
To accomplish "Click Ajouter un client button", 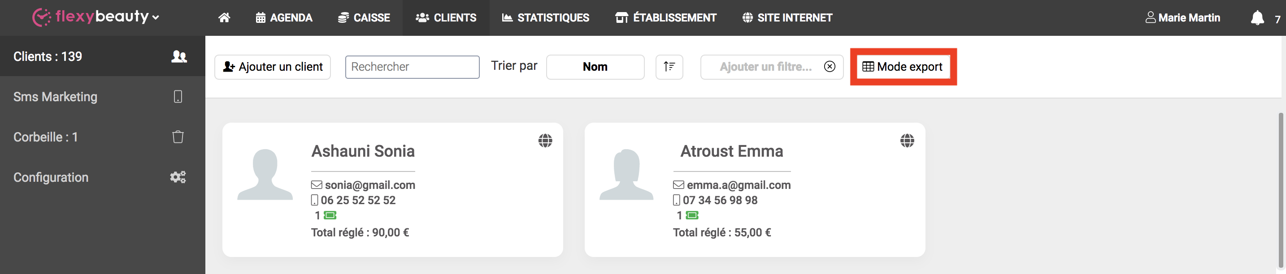I will (273, 67).
